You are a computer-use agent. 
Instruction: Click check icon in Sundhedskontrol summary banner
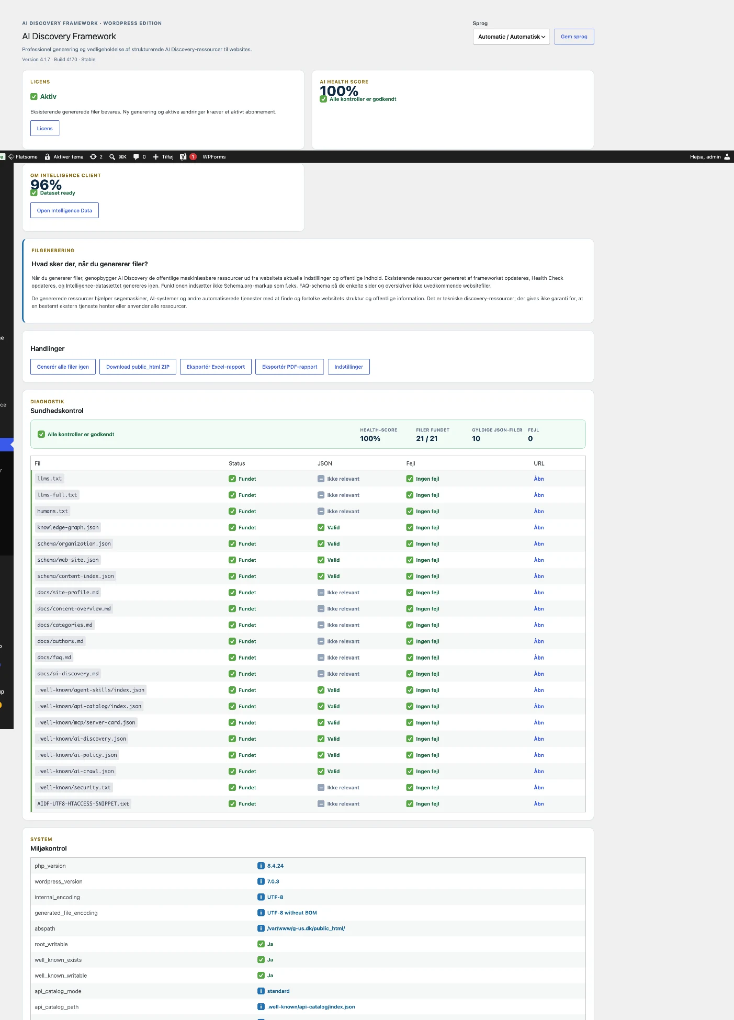click(41, 434)
